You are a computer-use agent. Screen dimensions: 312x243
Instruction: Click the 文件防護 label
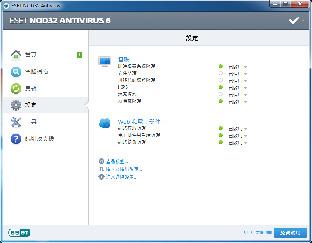[x=127, y=73]
